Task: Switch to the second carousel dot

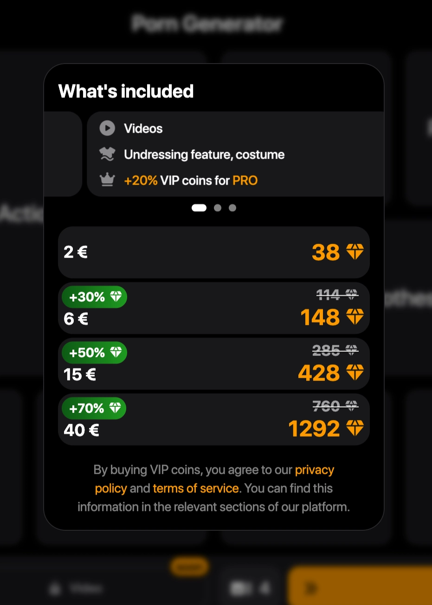Action: (x=218, y=208)
